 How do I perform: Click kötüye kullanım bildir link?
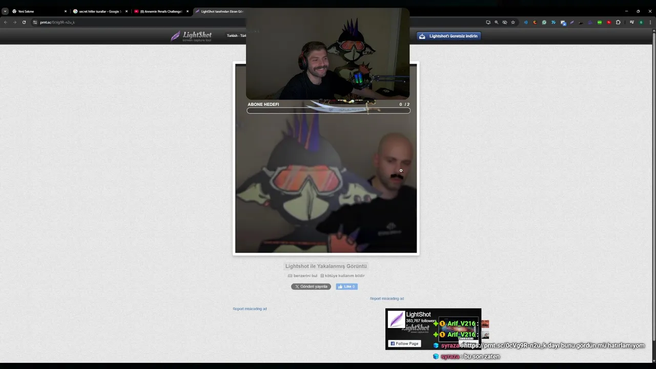tap(342, 276)
